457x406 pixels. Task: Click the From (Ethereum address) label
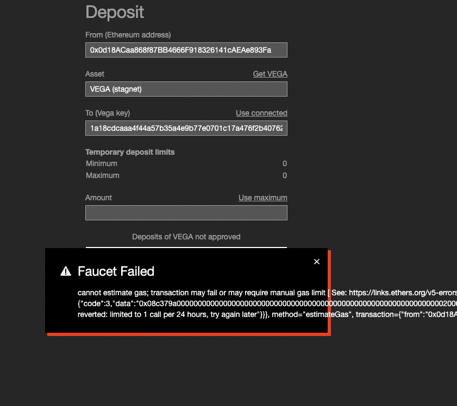pyautogui.click(x=128, y=35)
